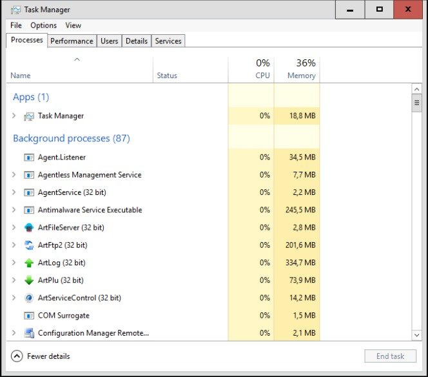Click the 18,8 MB memory value
Viewport: 428px width, 377px height.
click(302, 116)
